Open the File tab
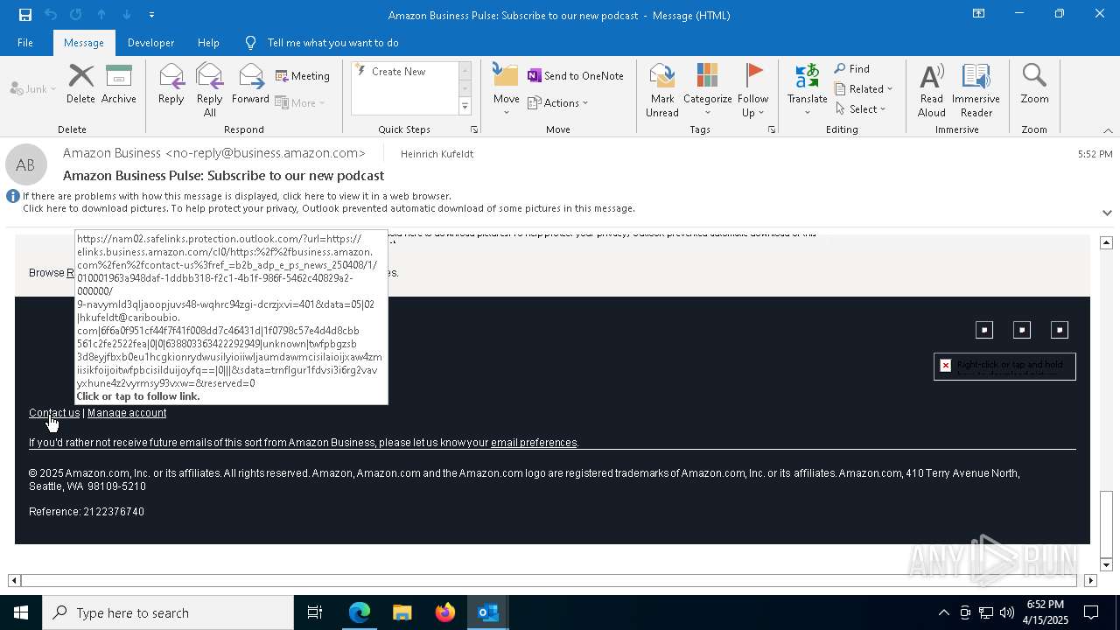Image resolution: width=1120 pixels, height=630 pixels. [x=25, y=43]
